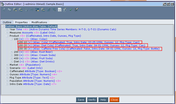The height and width of the screenshot is (104, 176).
Task: Expand the Year Time dimension
Action: click(x=7, y=29)
